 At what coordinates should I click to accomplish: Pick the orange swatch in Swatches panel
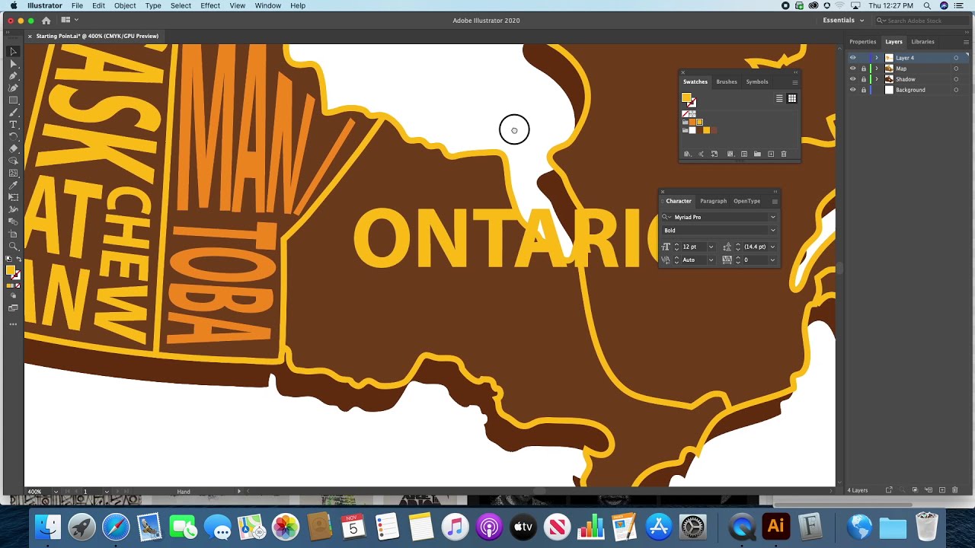tap(692, 123)
